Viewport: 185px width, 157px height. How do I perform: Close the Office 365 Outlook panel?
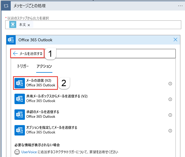coord(175,40)
